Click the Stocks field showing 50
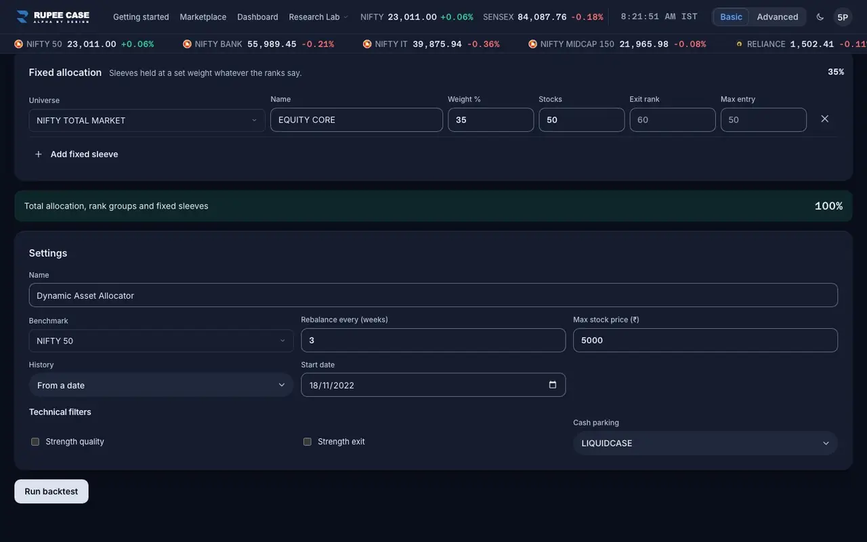Viewport: 867px width, 542px height. tap(582, 120)
